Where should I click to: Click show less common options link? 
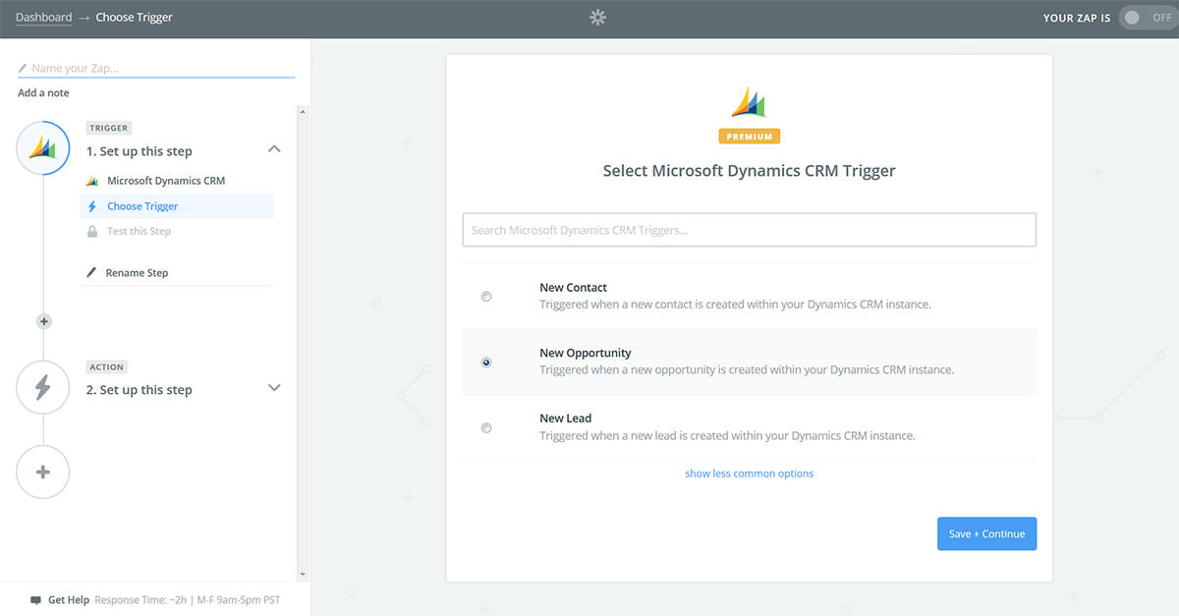[749, 474]
